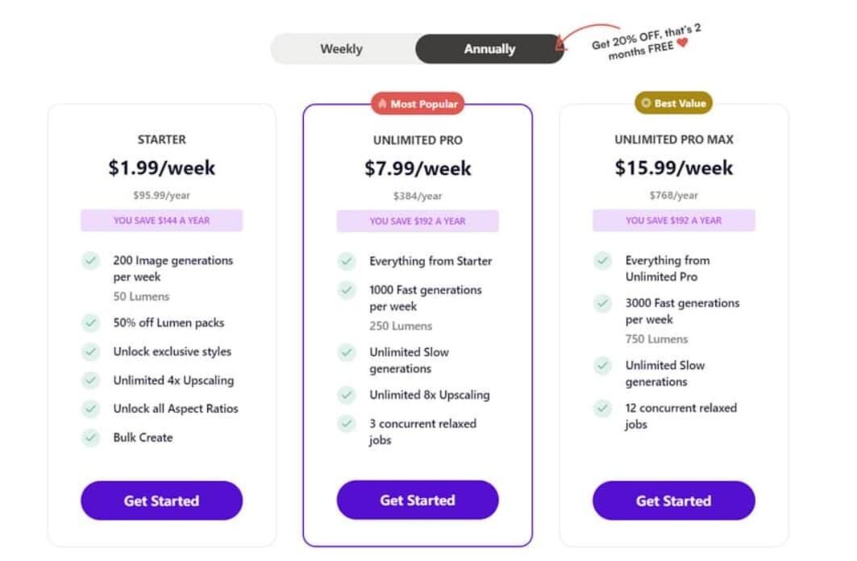This screenshot has height=561, width=857.
Task: Switch billing to Weekly
Action: pyautogui.click(x=342, y=49)
